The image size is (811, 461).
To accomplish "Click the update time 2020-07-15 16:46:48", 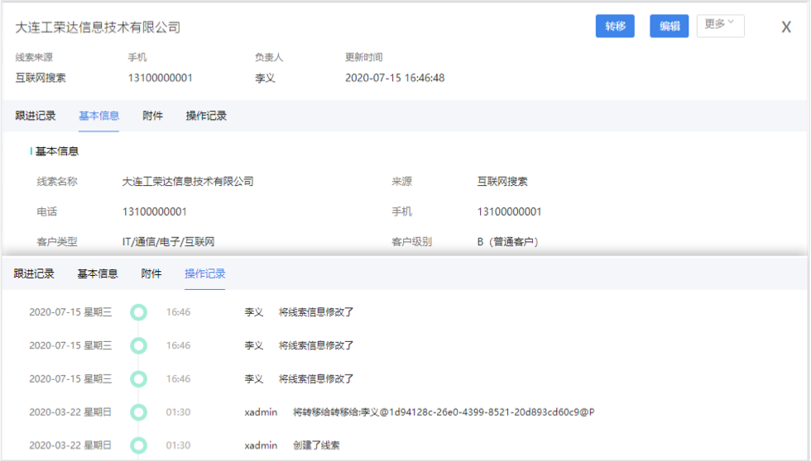I will [395, 78].
